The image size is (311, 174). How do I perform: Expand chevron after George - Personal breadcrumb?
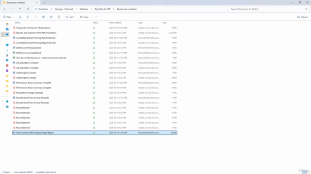pyautogui.click(x=76, y=9)
